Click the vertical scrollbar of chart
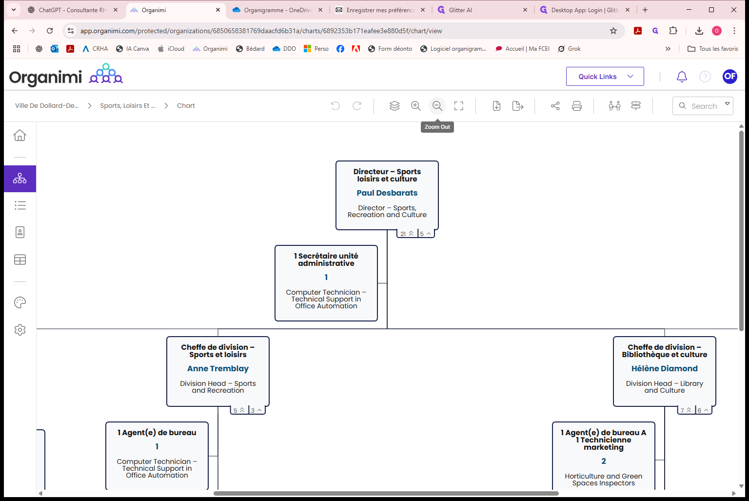The height and width of the screenshot is (501, 749). [x=741, y=231]
